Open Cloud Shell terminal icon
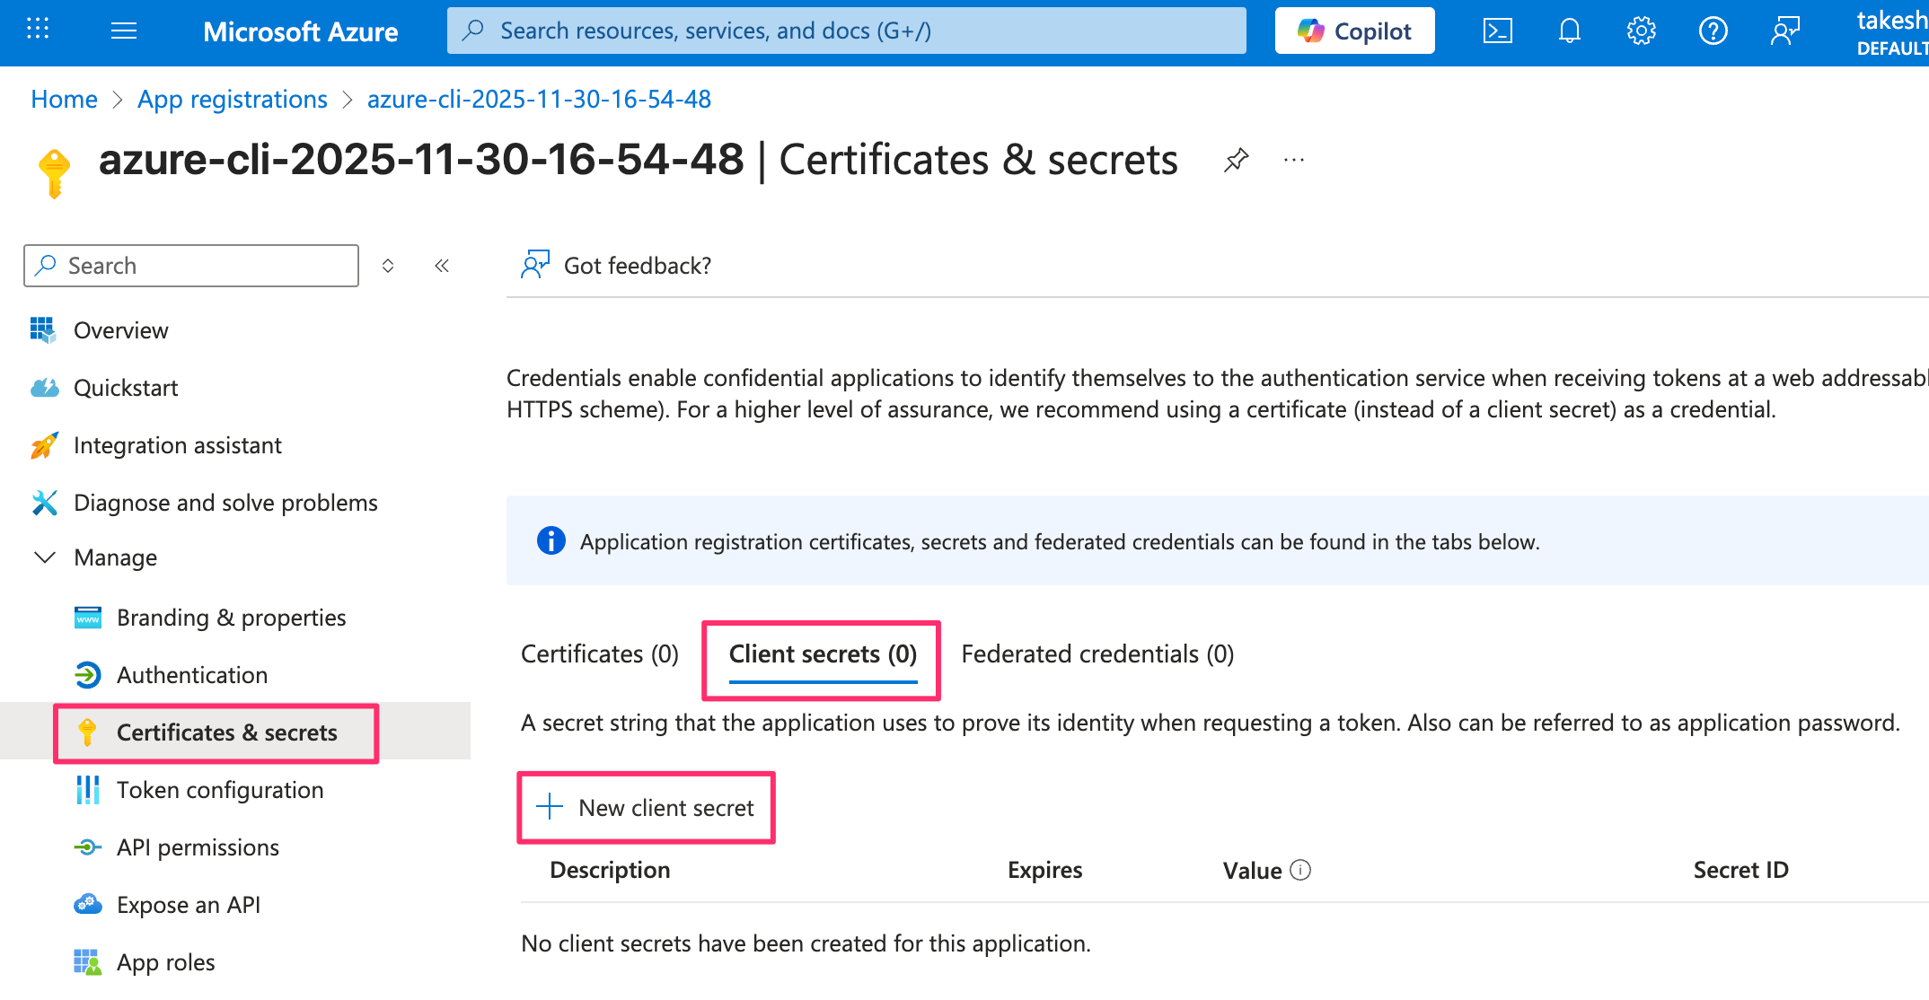Viewport: 1929px width, 1000px height. coord(1497,31)
